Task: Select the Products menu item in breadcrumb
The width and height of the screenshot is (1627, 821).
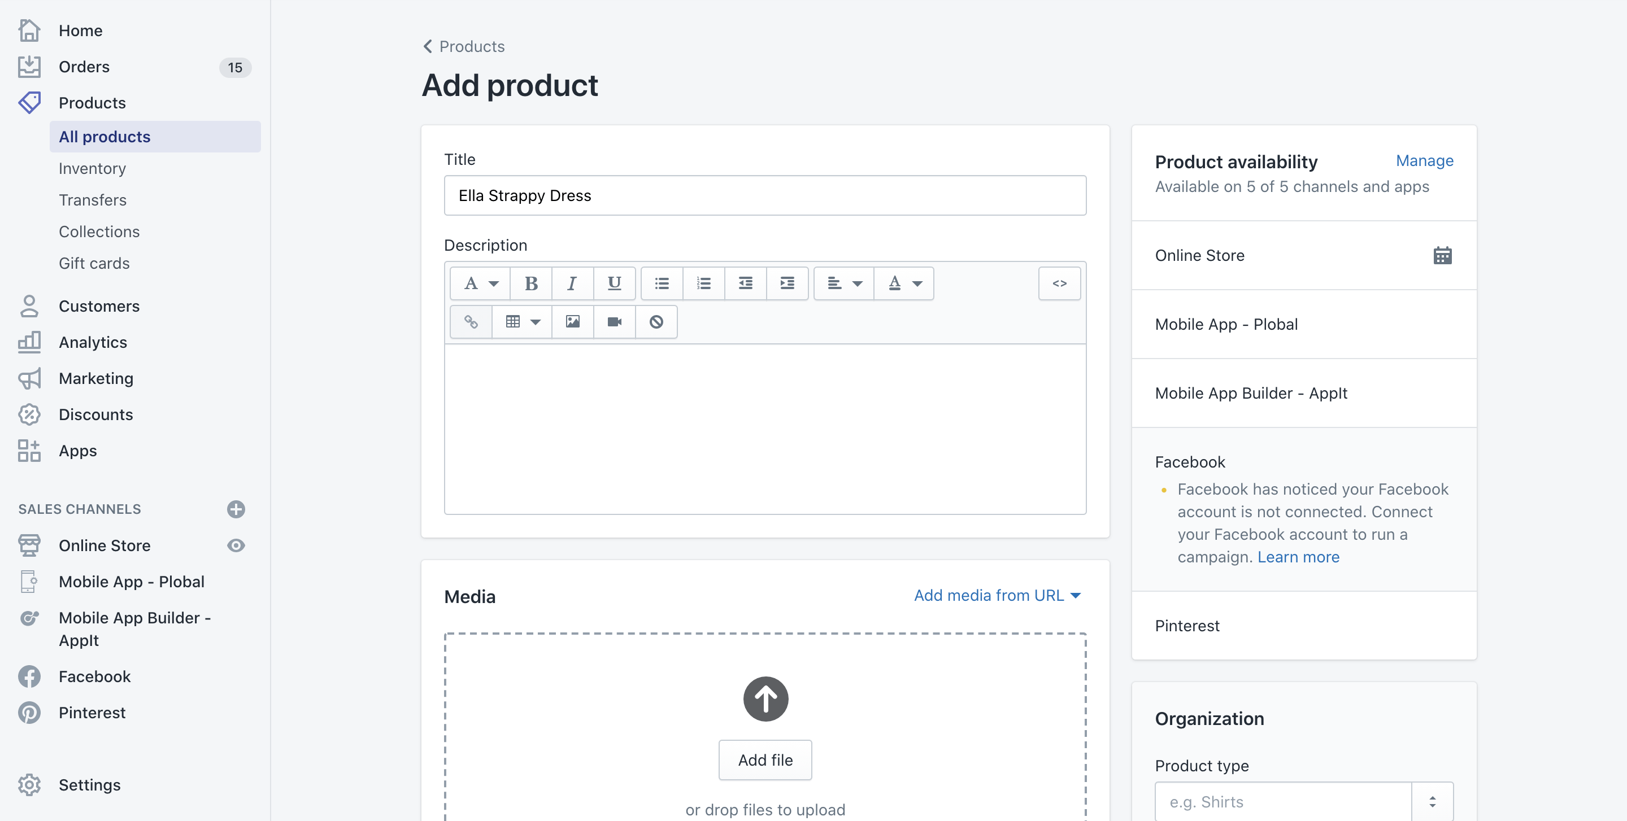Action: tap(472, 46)
